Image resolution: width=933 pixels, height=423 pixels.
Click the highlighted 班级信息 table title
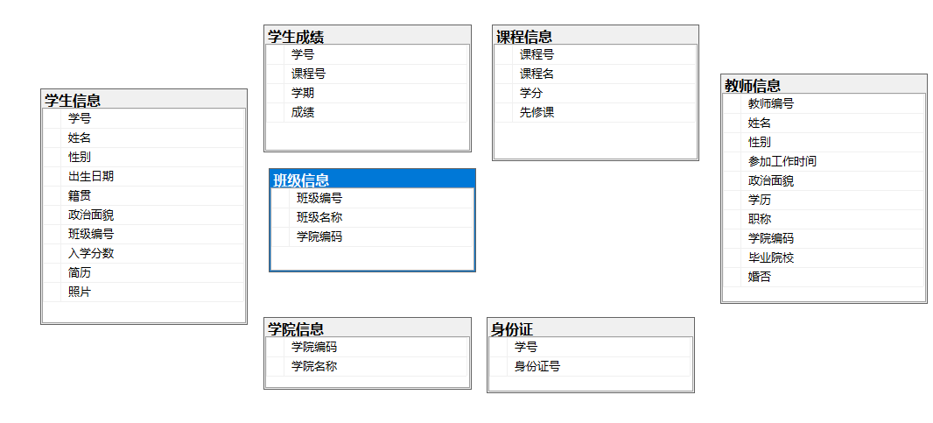372,179
